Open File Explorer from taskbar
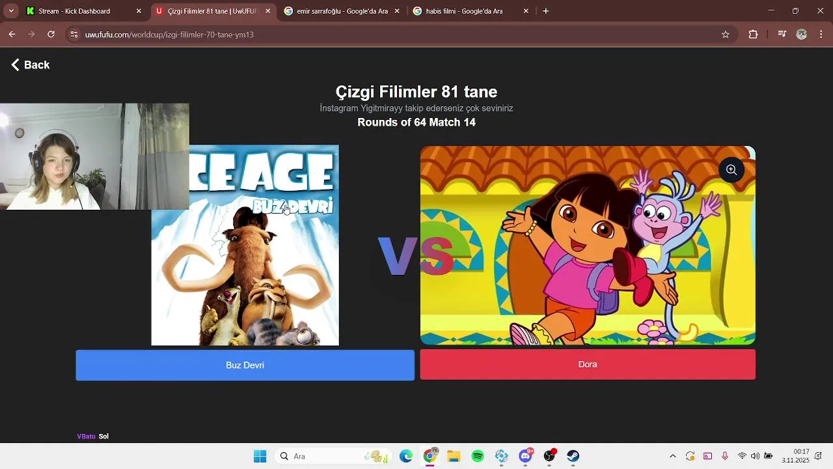 coord(454,456)
